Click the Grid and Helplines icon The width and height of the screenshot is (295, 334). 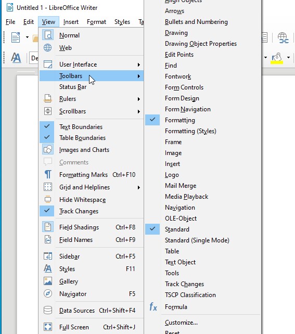click(48, 187)
